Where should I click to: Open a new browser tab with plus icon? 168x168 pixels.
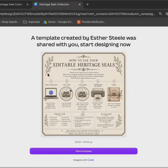pos(88,4)
